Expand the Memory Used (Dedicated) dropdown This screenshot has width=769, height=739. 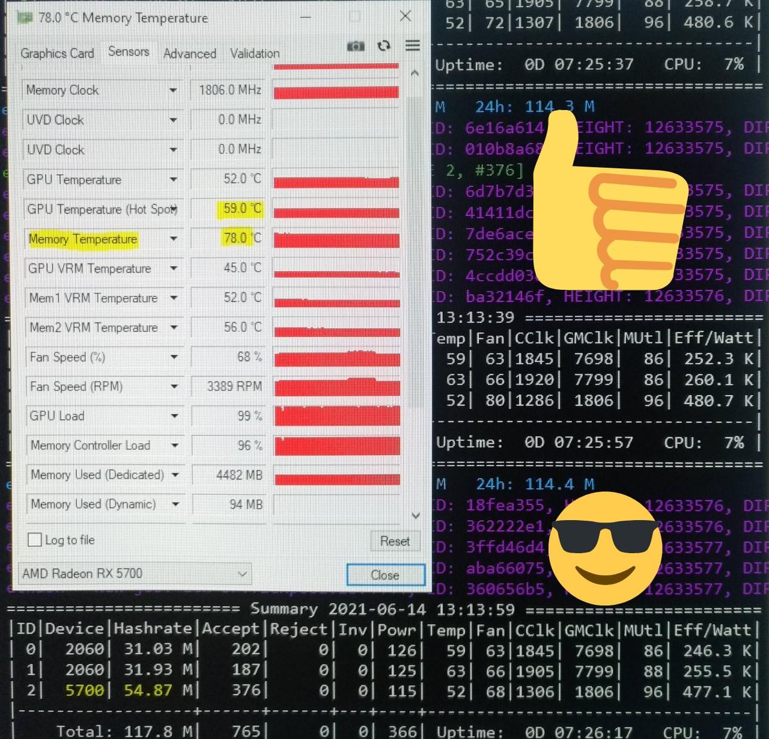pos(175,475)
